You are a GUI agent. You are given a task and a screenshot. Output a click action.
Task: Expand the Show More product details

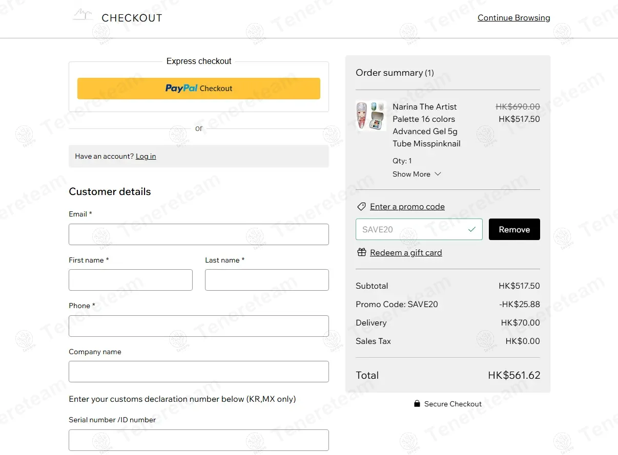(x=411, y=174)
